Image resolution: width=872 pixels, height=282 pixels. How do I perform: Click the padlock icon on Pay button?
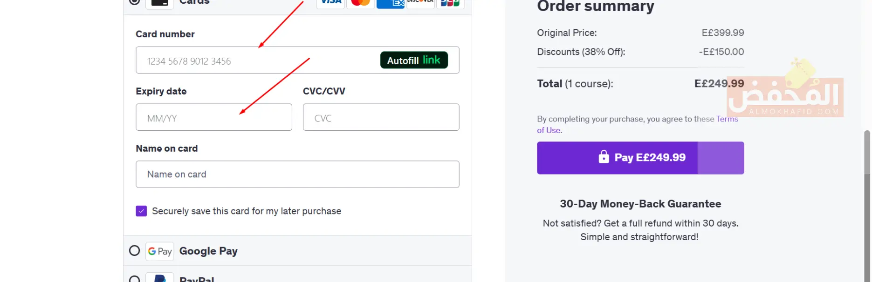[604, 157]
